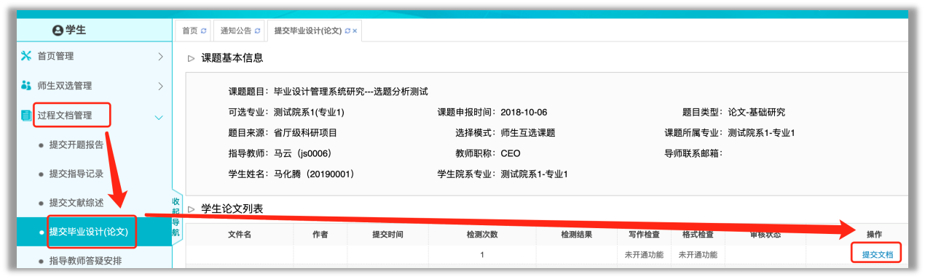The width and height of the screenshot is (925, 279).
Task: Expand the 首页管理 menu chevron
Action: click(160, 56)
